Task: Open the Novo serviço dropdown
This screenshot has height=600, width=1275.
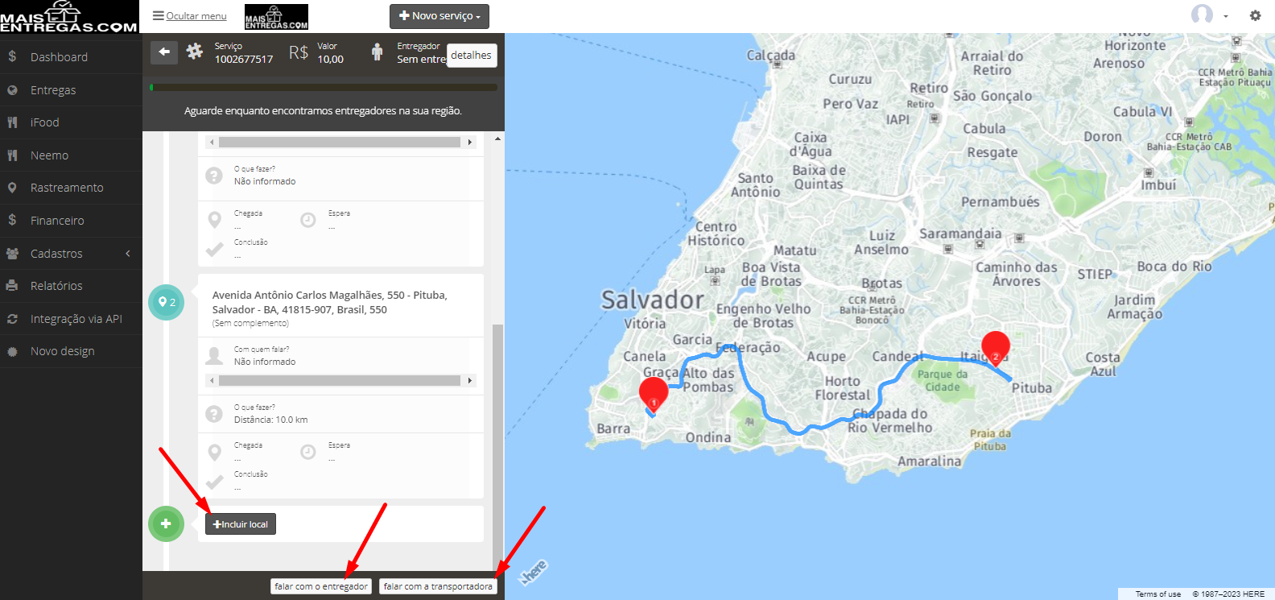Action: click(439, 16)
